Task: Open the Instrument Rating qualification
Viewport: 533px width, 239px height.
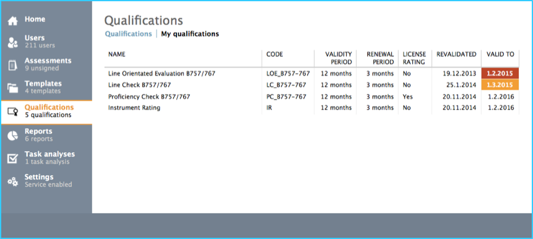Action: (x=134, y=108)
